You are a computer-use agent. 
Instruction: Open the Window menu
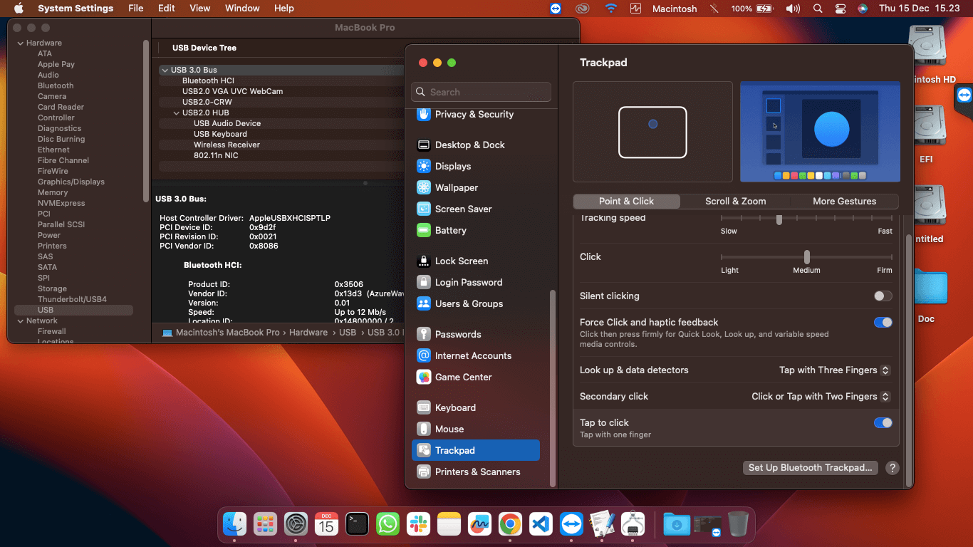click(242, 9)
